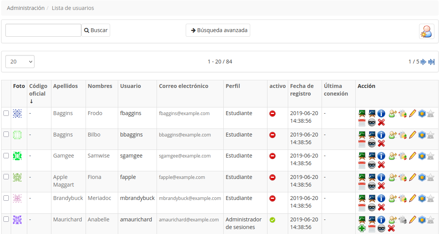Image resolution: width=439 pixels, height=234 pixels.
Task: Open calendar icon for bbaggins
Action: [362, 144]
